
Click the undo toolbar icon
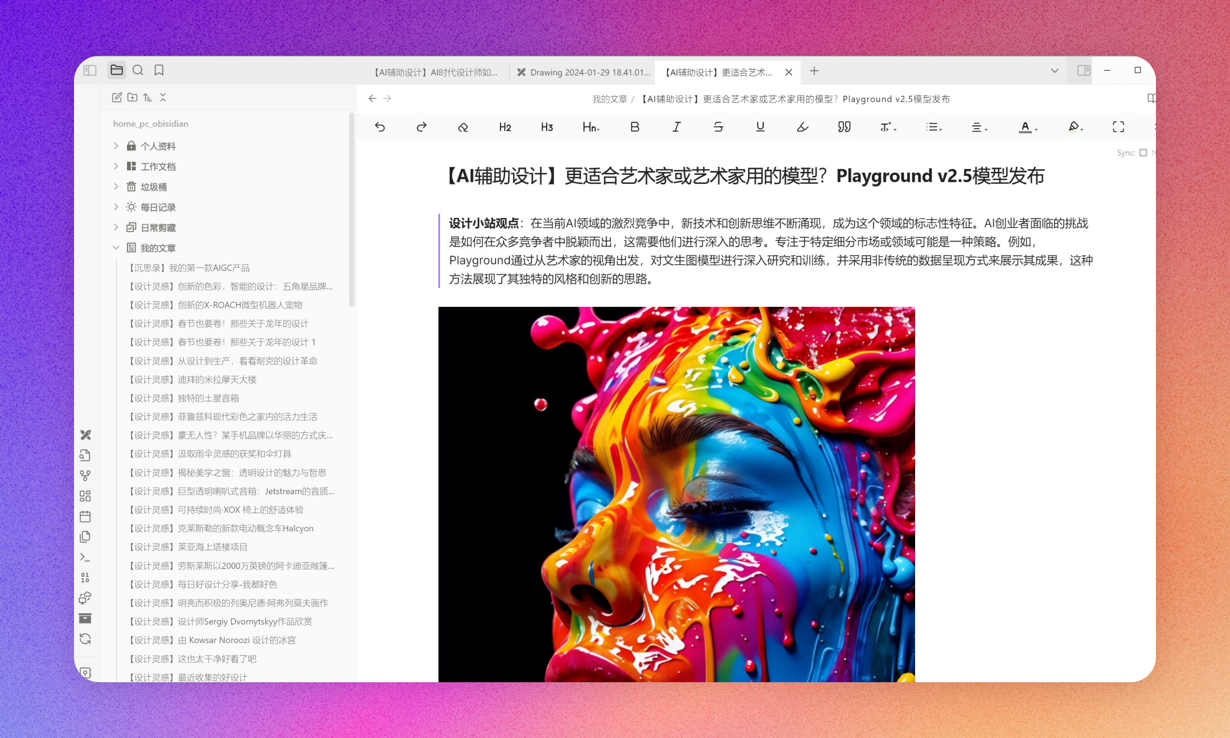pyautogui.click(x=380, y=127)
